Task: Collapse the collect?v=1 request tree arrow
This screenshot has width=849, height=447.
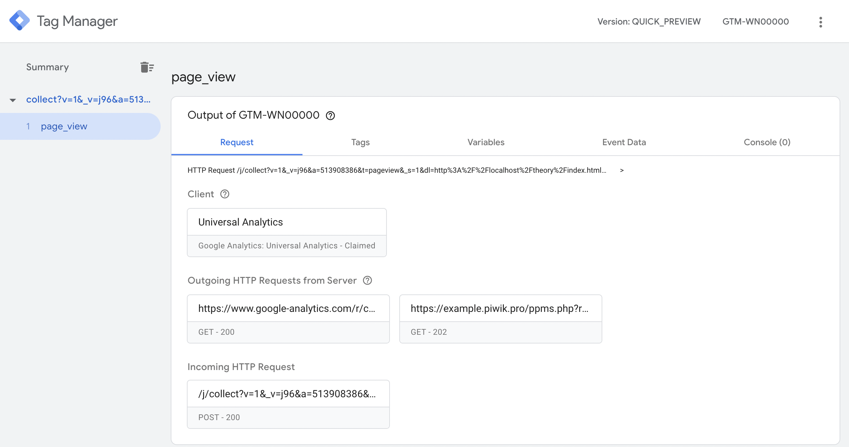Action: click(13, 100)
